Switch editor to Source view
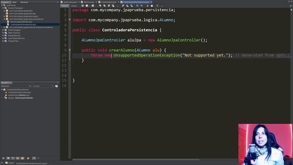 point(65,6)
